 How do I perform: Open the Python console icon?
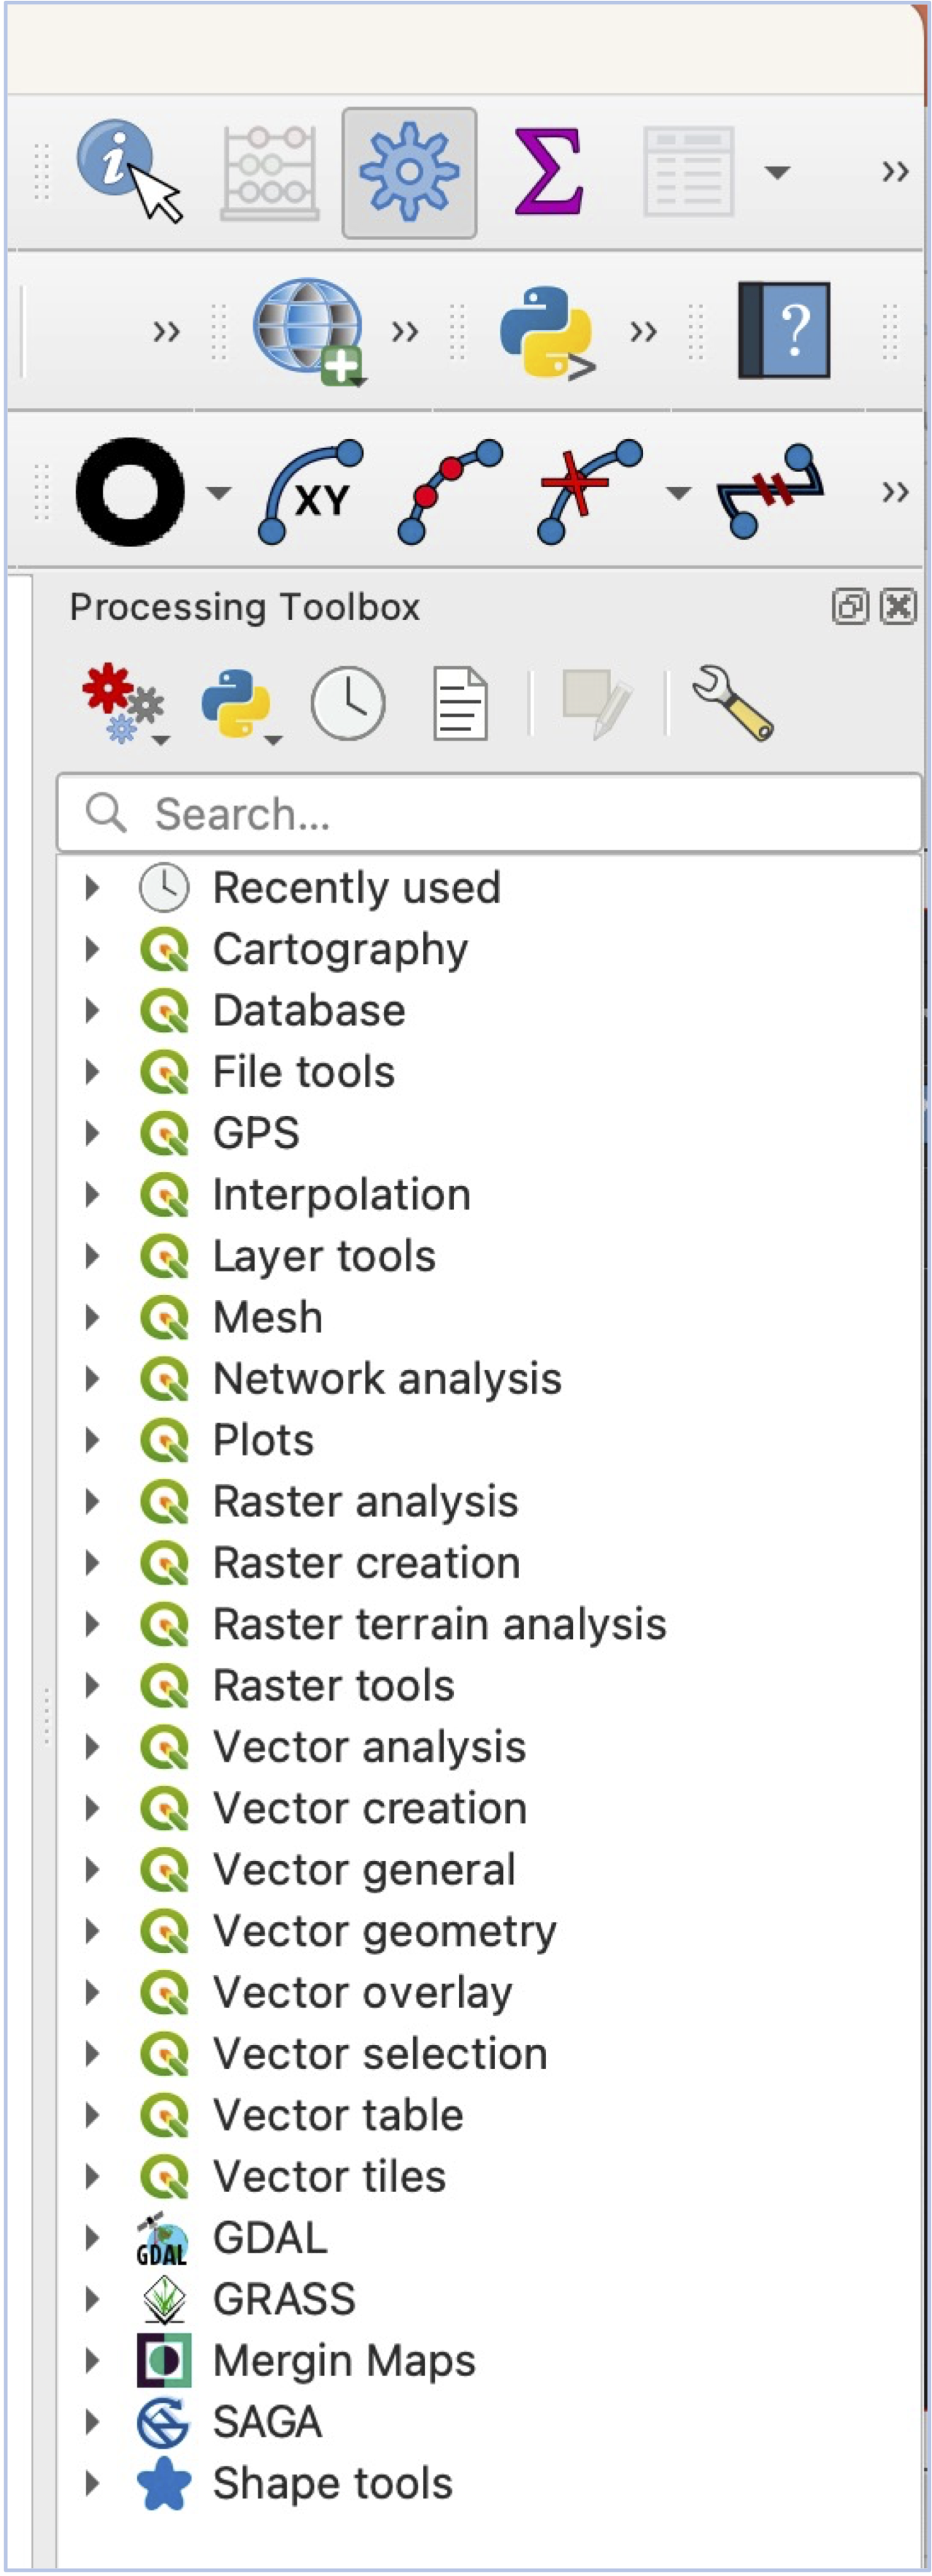click(545, 332)
